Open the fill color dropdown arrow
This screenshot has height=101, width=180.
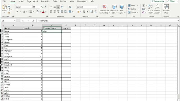pos(40,12)
